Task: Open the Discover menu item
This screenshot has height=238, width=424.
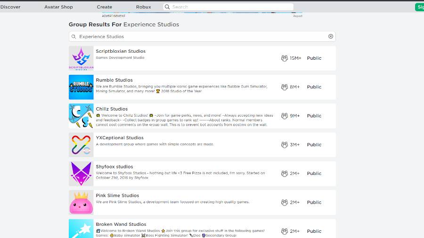Action: [x=10, y=7]
